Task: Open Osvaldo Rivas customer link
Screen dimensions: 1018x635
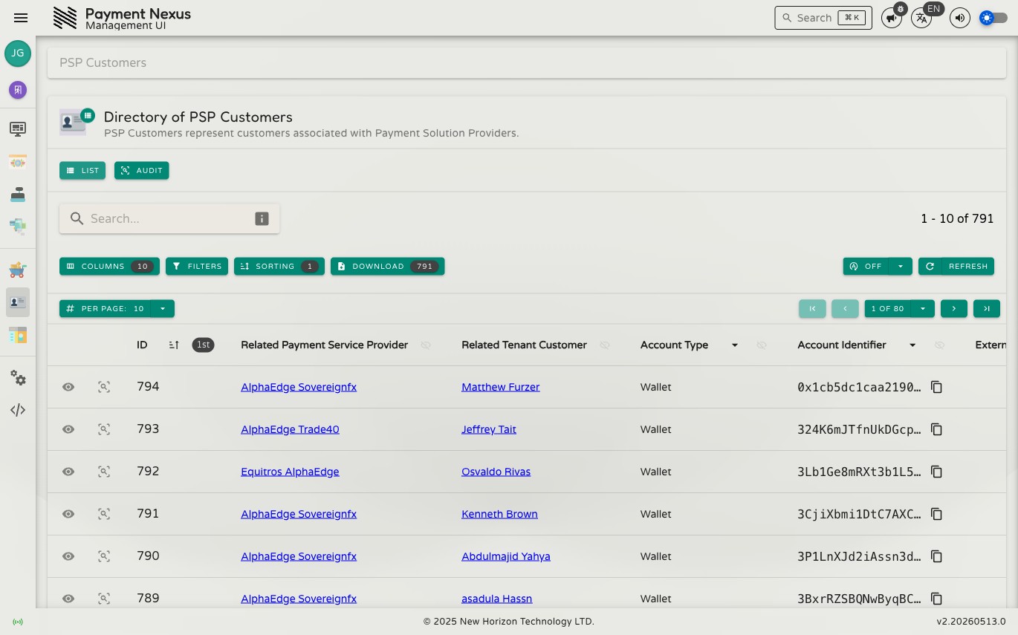Action: pos(496,472)
